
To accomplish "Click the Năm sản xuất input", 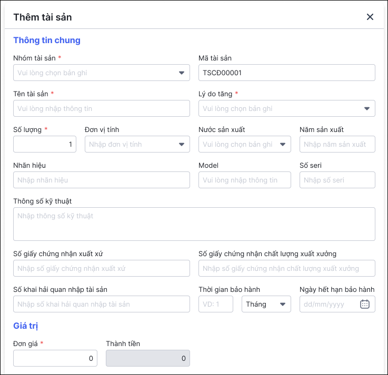I will tap(337, 144).
